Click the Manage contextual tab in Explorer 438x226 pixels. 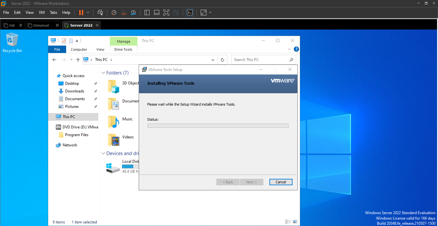(124, 41)
